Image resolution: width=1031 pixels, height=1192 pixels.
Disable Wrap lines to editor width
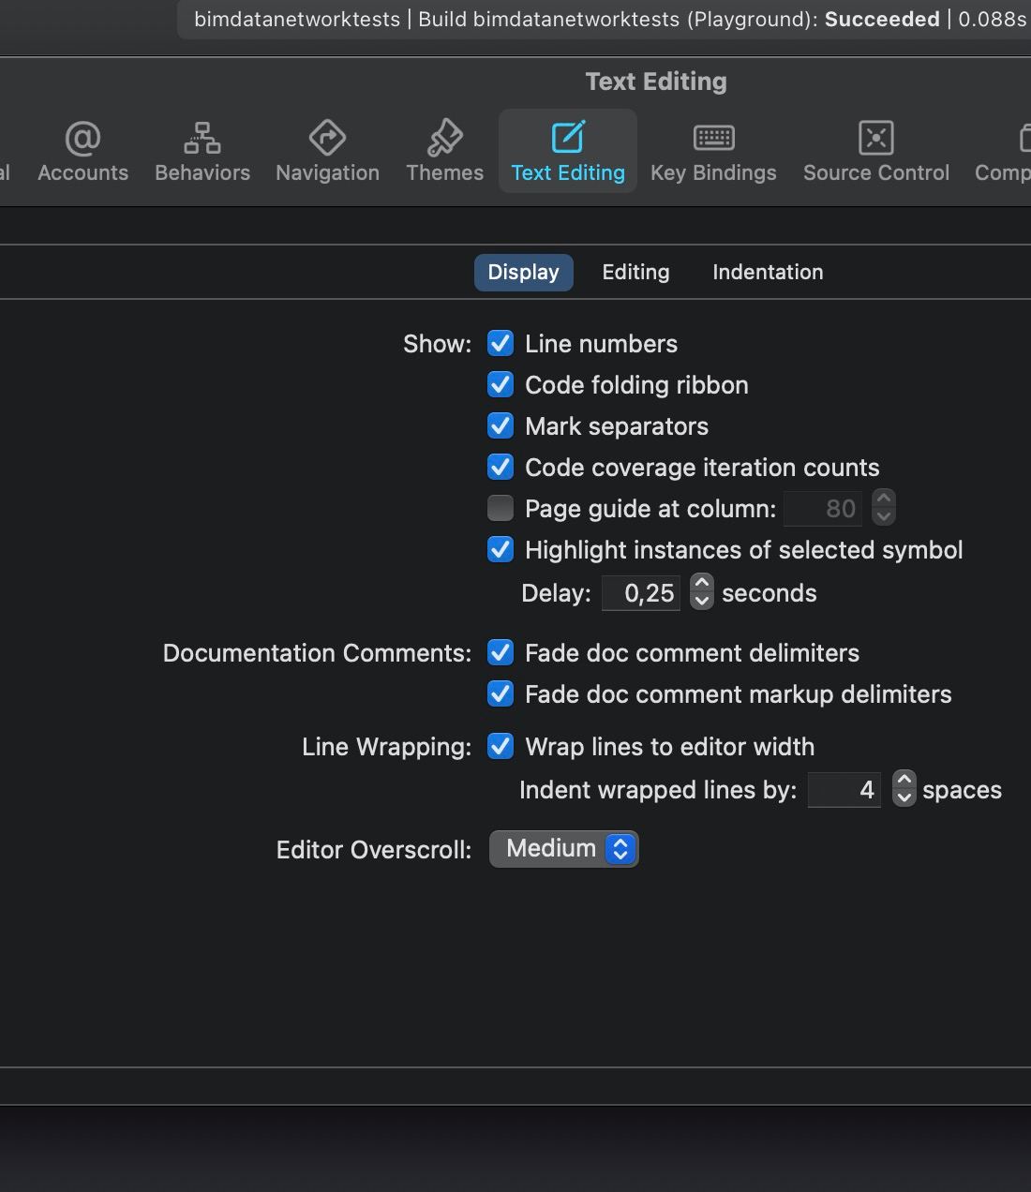[x=501, y=747]
